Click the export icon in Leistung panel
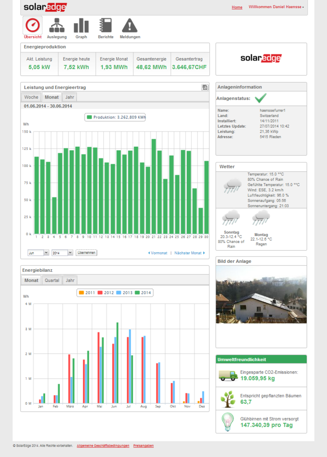 (x=205, y=87)
